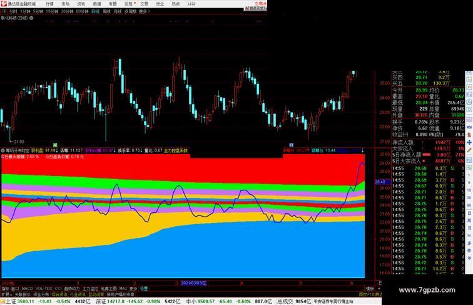473x305 pixels.
Task: Click the circle icon beside 联化科技(日线)
Action: [31, 18]
